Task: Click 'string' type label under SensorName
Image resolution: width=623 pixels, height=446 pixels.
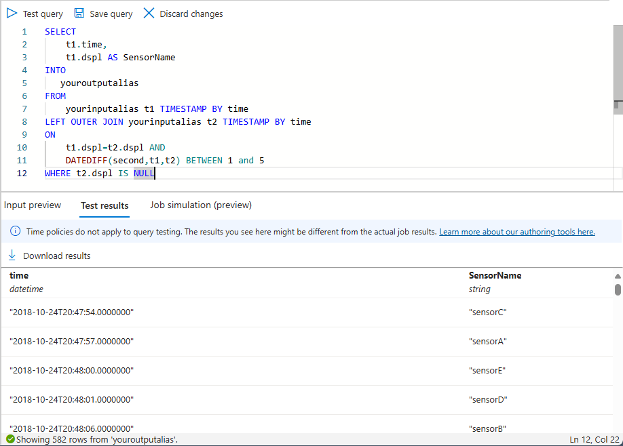Action: tap(480, 289)
